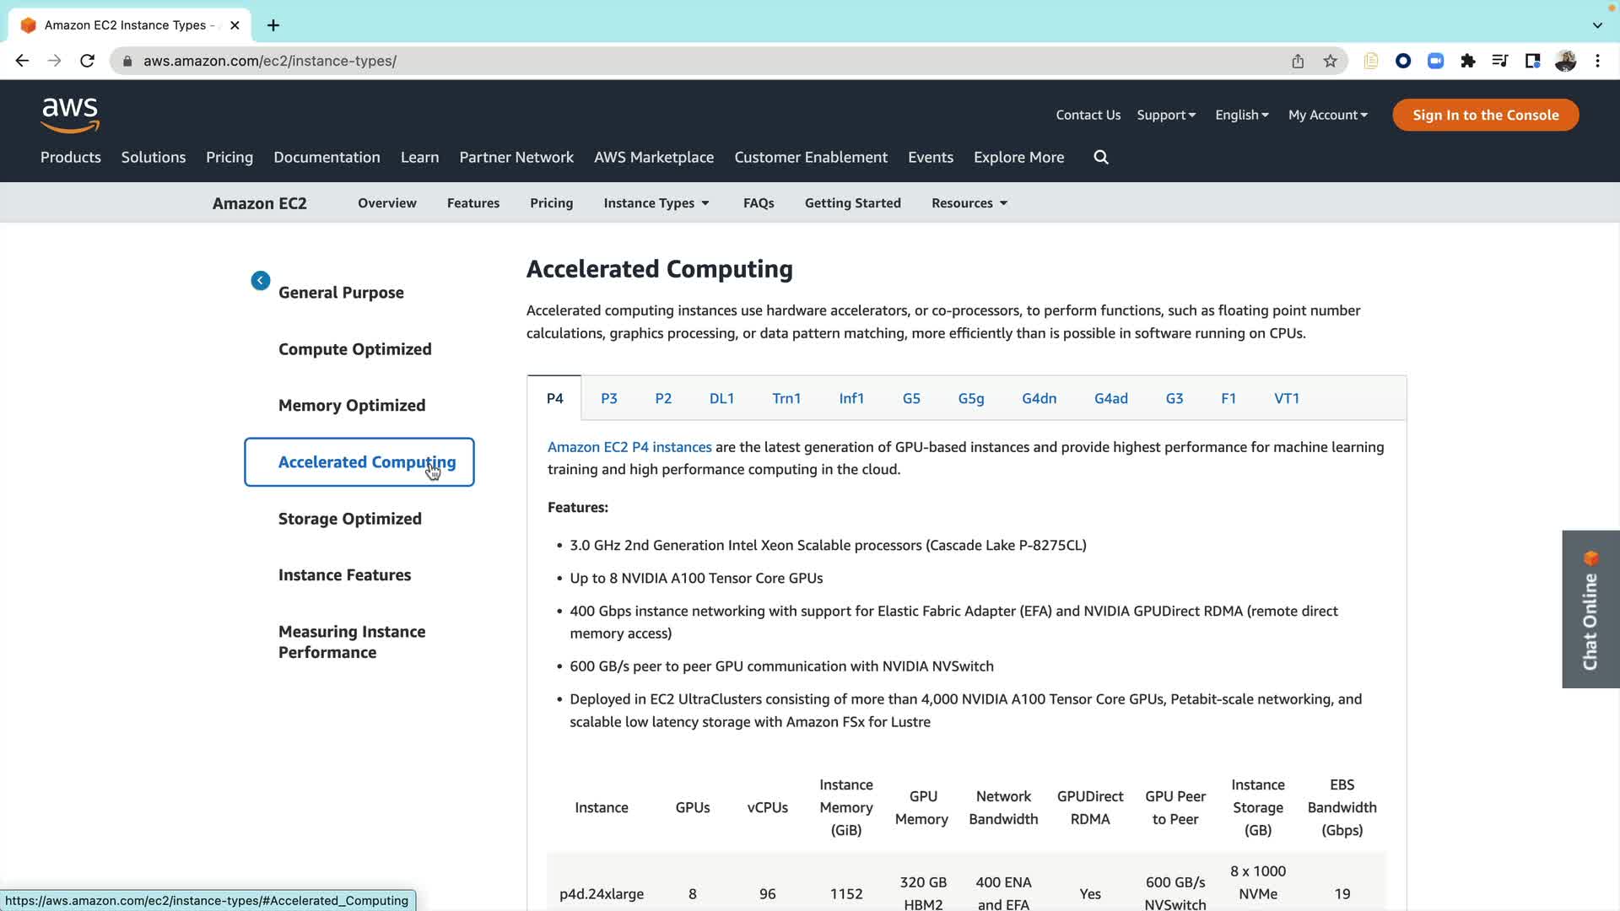Open the Chat Online widget

click(1590, 609)
